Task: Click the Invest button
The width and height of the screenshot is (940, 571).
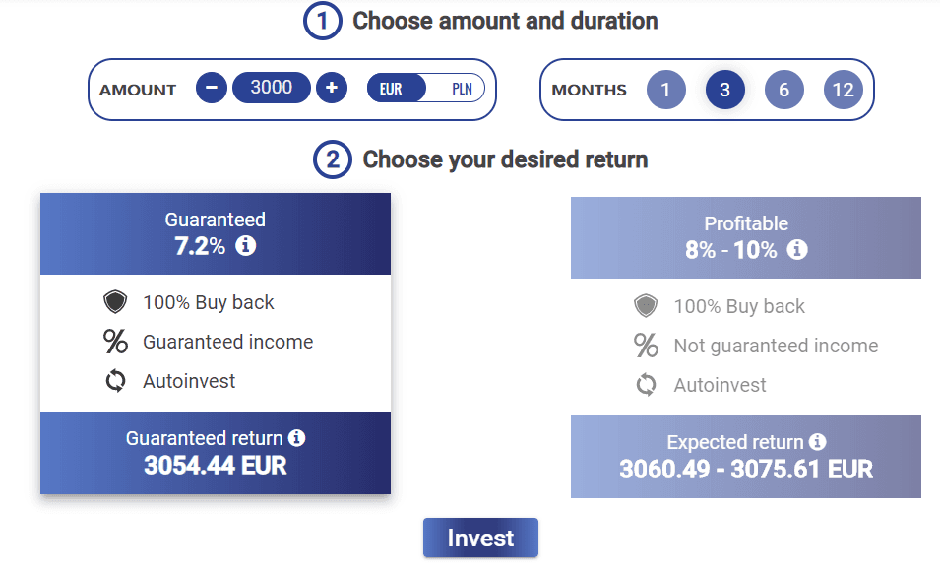Action: (480, 538)
